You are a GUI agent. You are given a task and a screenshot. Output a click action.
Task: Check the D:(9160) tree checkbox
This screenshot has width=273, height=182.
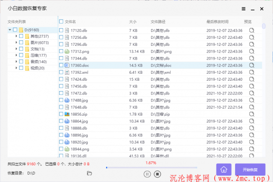click(x=15, y=30)
